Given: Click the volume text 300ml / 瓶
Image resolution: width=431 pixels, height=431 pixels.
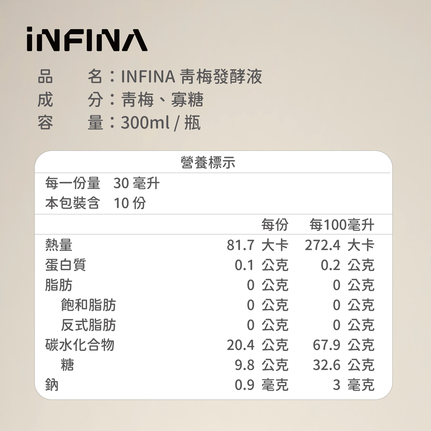Looking at the screenshot, I should pos(160,123).
